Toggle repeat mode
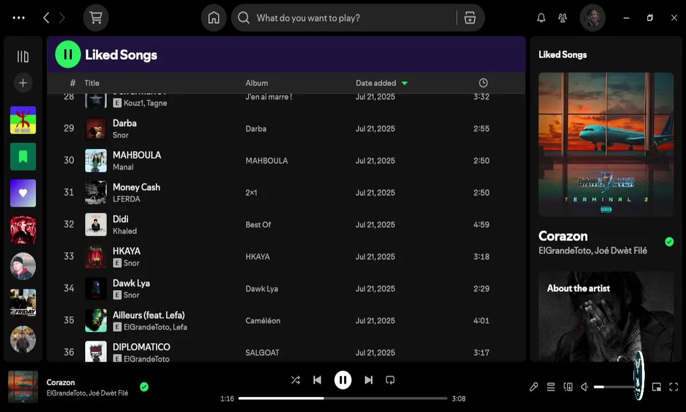The height and width of the screenshot is (412, 686). point(390,380)
